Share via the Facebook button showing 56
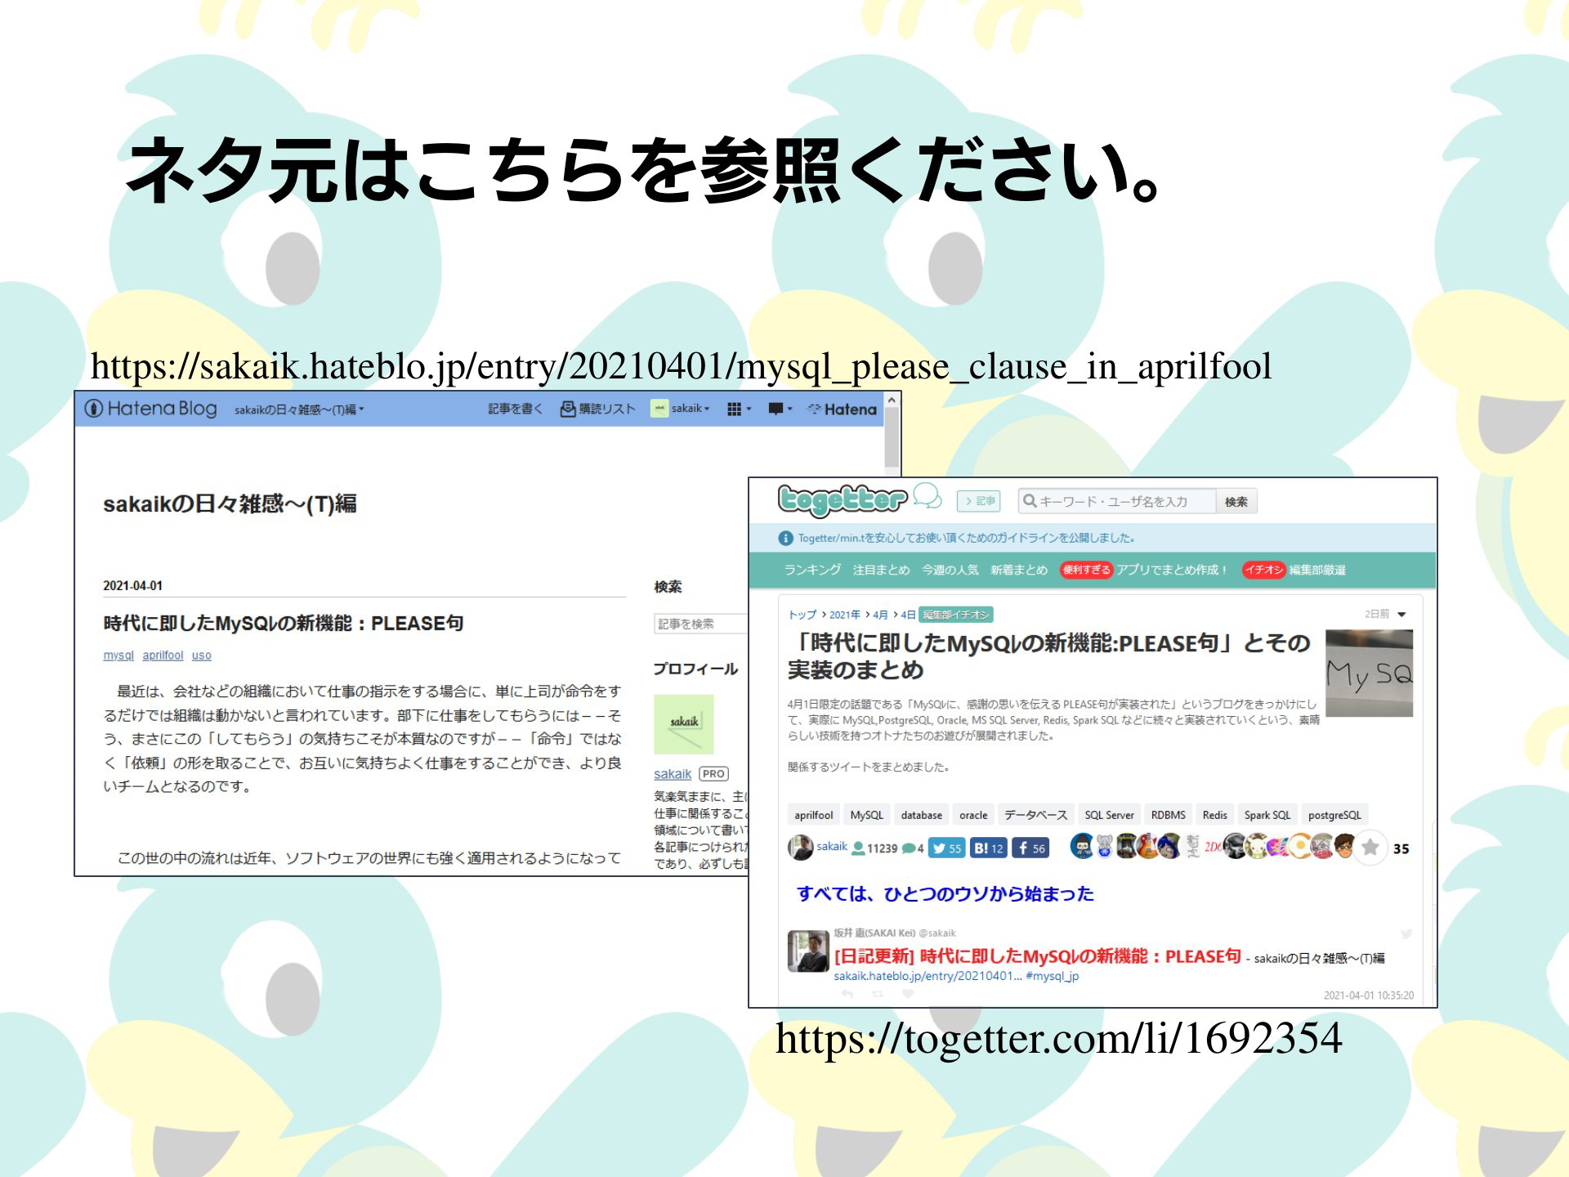 (1030, 848)
